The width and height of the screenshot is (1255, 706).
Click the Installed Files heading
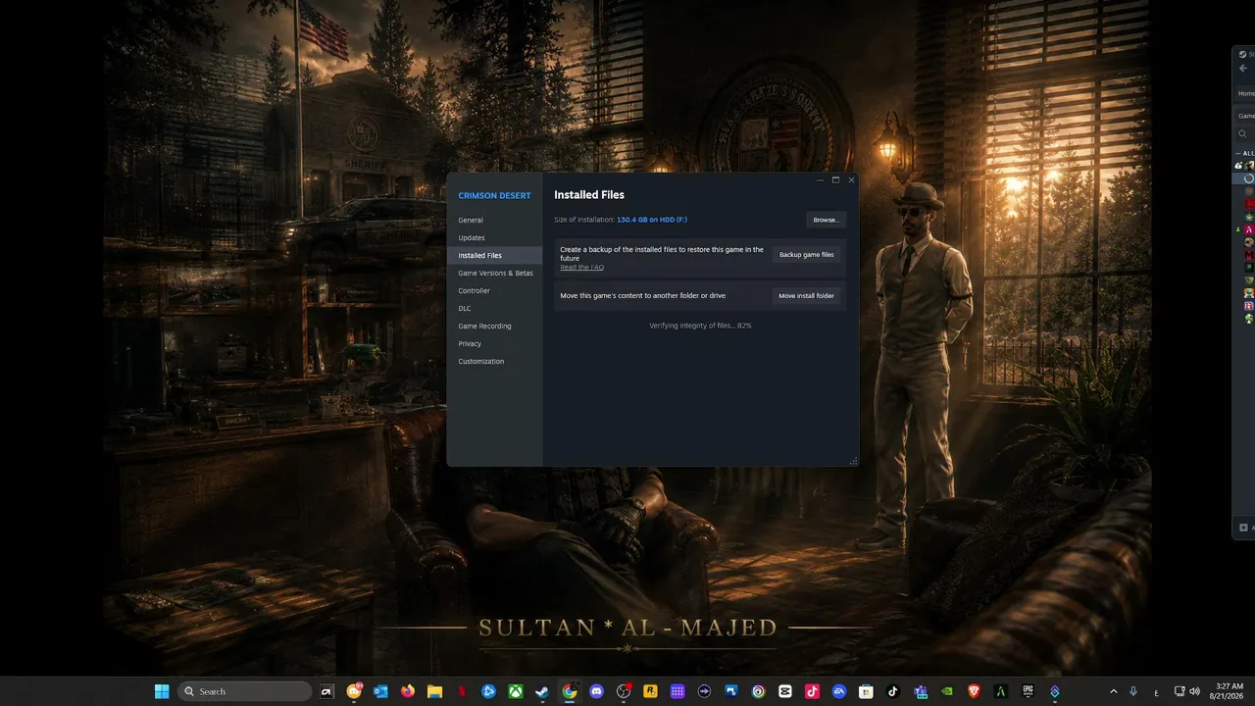(x=589, y=195)
